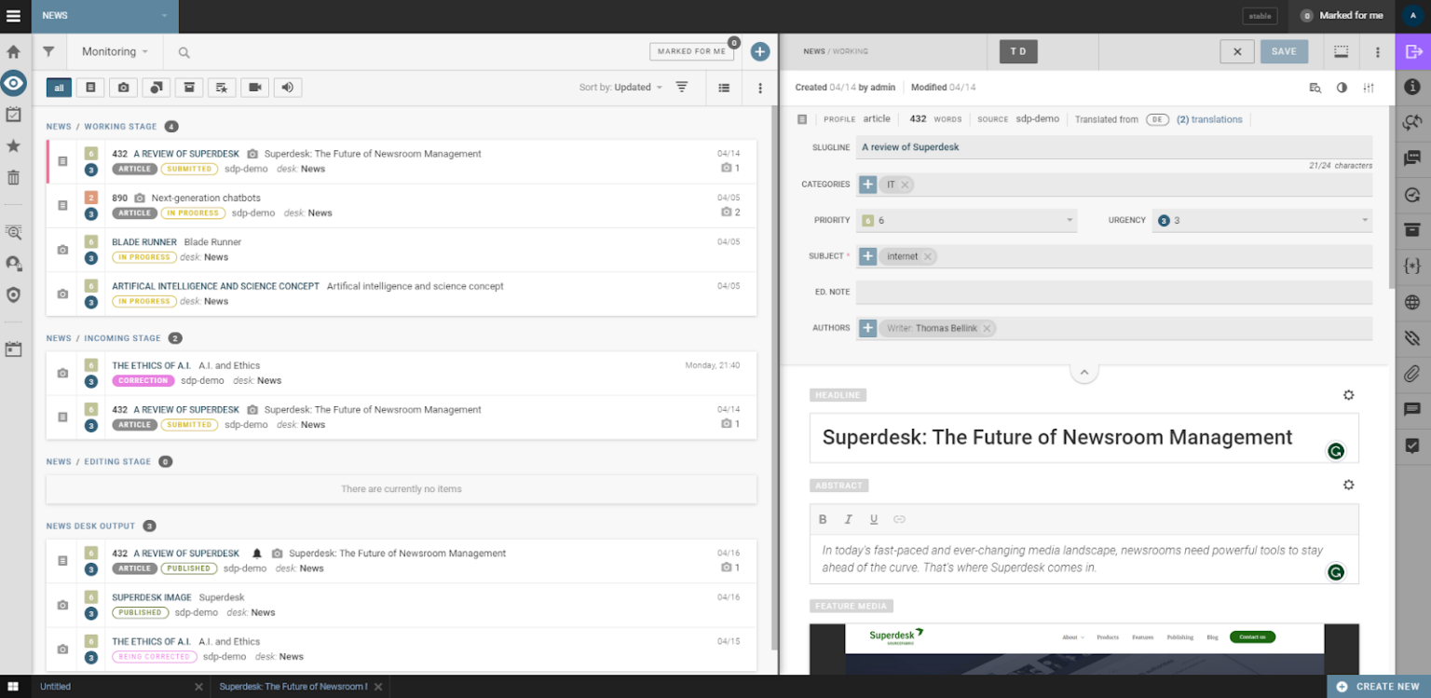Switch editor theme with the contrast icon

pos(1342,88)
